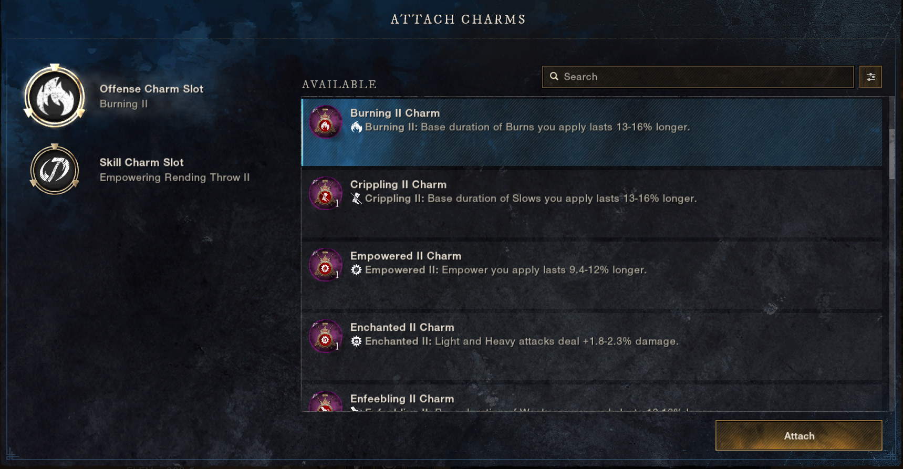This screenshot has height=469, width=903.
Task: Click the Empowered II Charm item icon
Action: click(326, 265)
